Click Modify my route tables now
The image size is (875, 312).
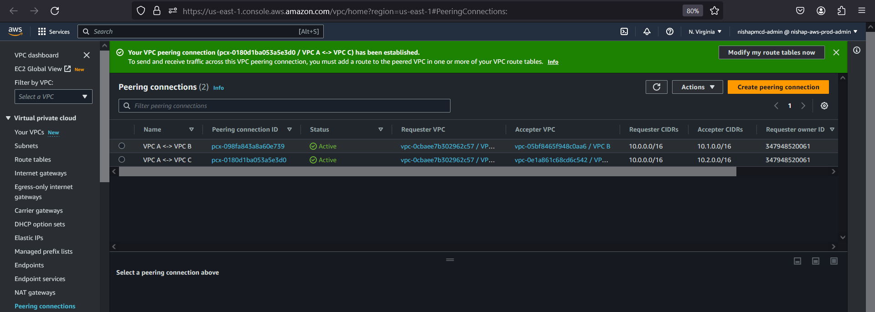click(x=771, y=52)
